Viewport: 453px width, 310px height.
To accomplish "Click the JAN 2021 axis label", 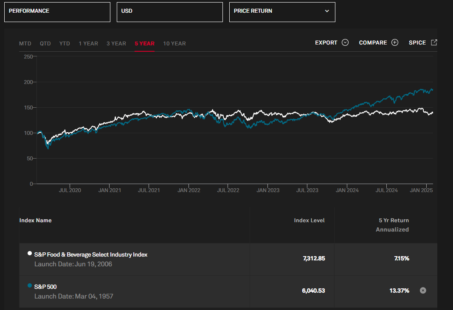I will coord(110,190).
